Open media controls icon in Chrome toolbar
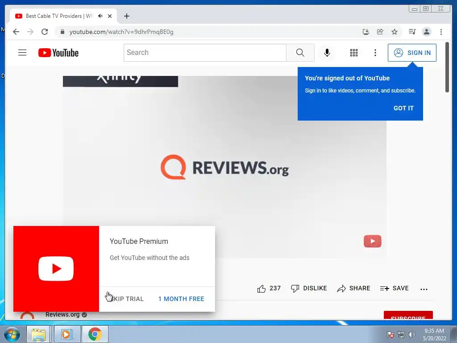This screenshot has width=457, height=343. point(412,32)
